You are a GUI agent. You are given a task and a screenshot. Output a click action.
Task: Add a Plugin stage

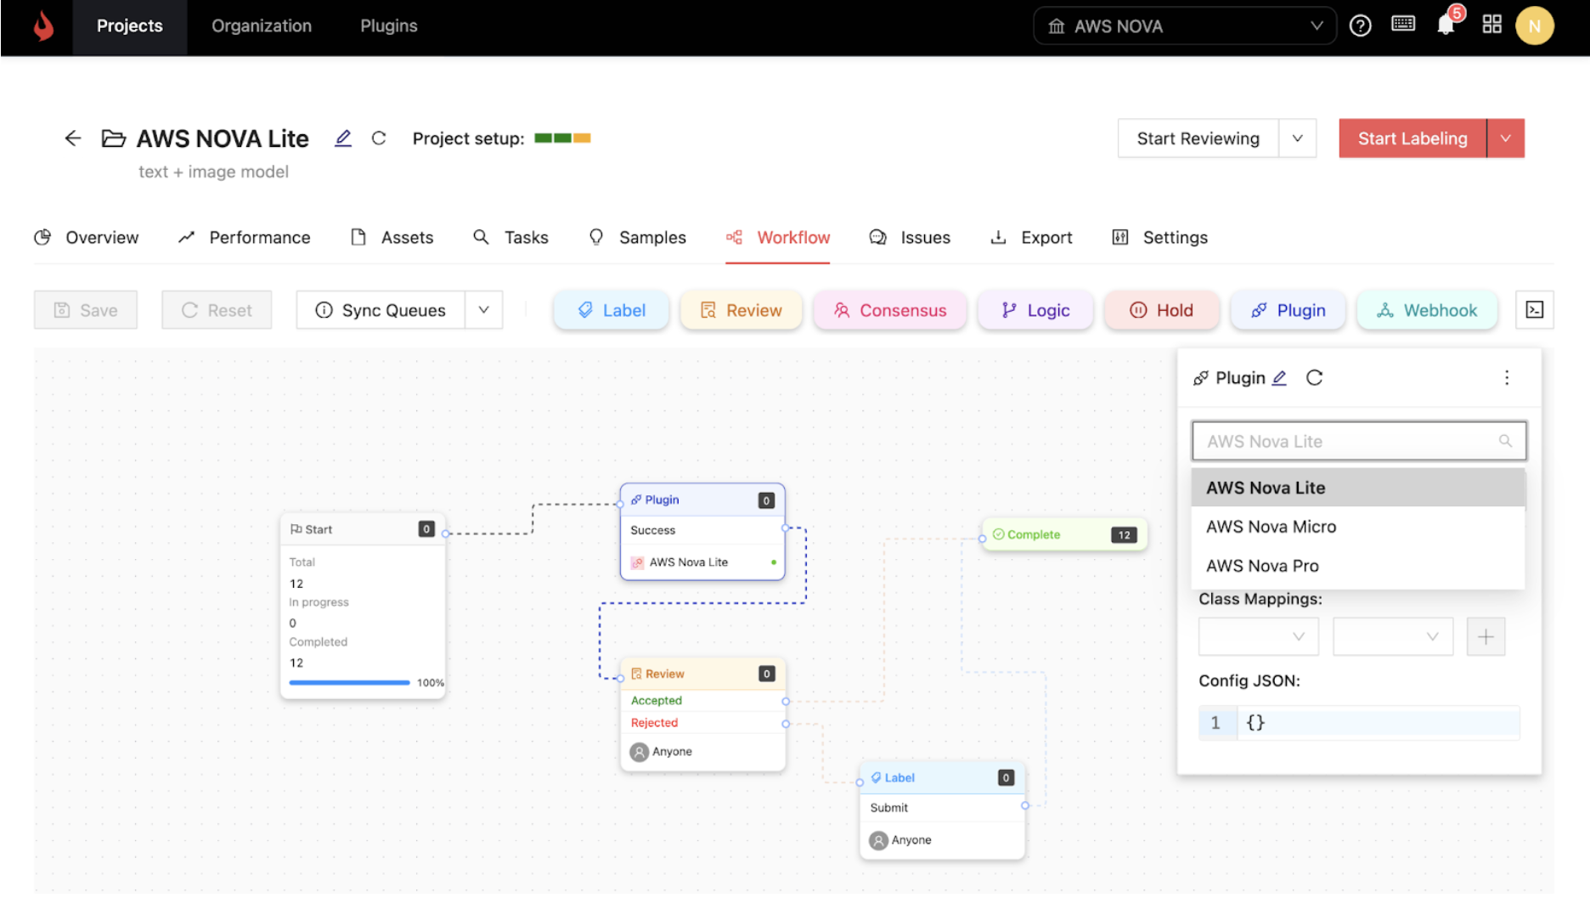pos(1288,310)
